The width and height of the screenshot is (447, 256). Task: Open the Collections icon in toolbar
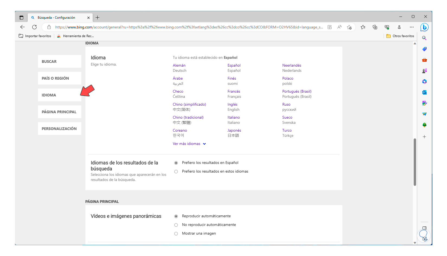tap(375, 27)
